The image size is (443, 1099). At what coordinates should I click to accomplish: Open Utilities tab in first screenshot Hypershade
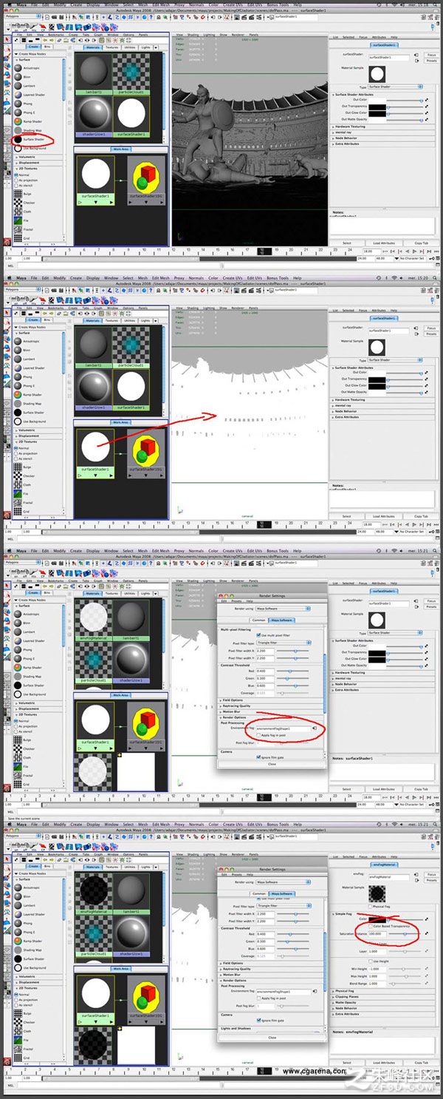(x=130, y=47)
